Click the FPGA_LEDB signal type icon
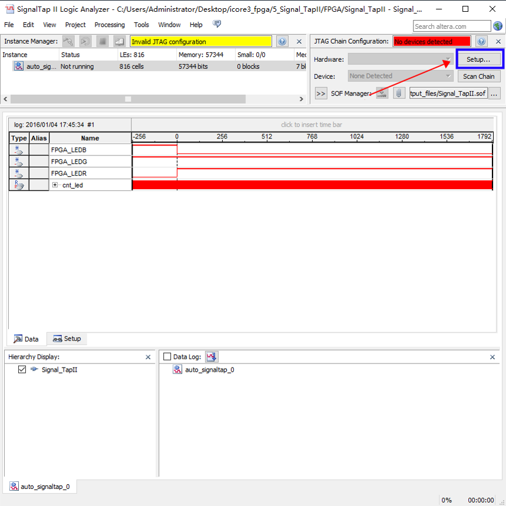 19,150
